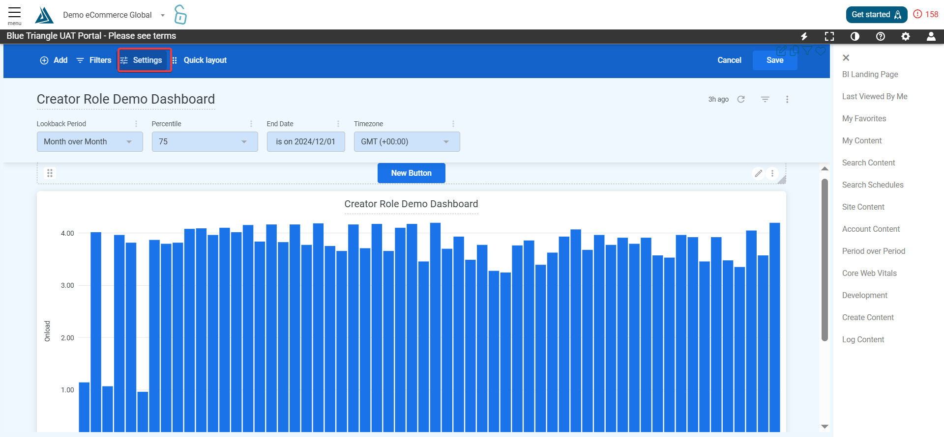Image resolution: width=944 pixels, height=437 pixels.
Task: Open the 158 alerts indicator
Action: [x=926, y=14]
